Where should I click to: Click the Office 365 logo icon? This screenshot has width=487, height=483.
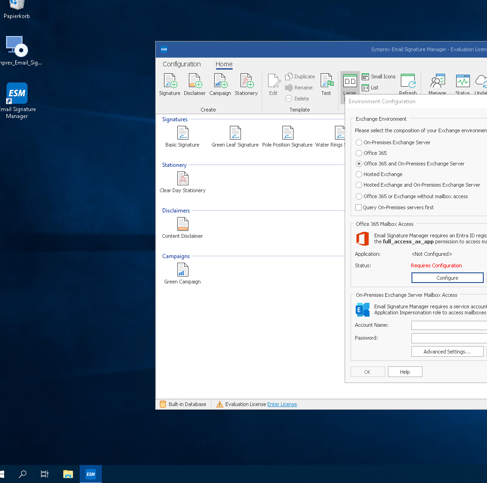[x=363, y=239]
